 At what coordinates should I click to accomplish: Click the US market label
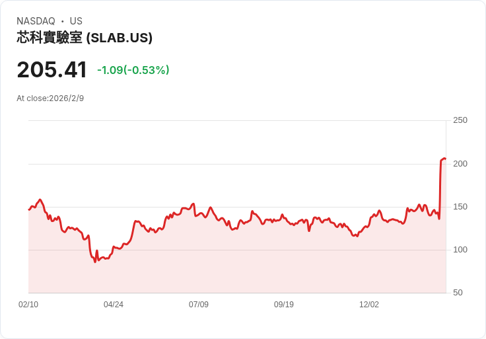76,21
